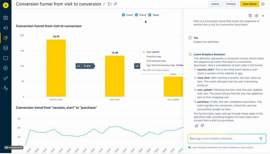
Task: Click the view_item axis label
Action: tap(115, 99)
